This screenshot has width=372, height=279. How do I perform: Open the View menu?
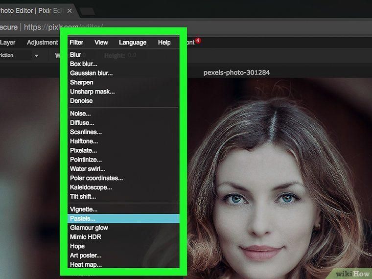(101, 43)
